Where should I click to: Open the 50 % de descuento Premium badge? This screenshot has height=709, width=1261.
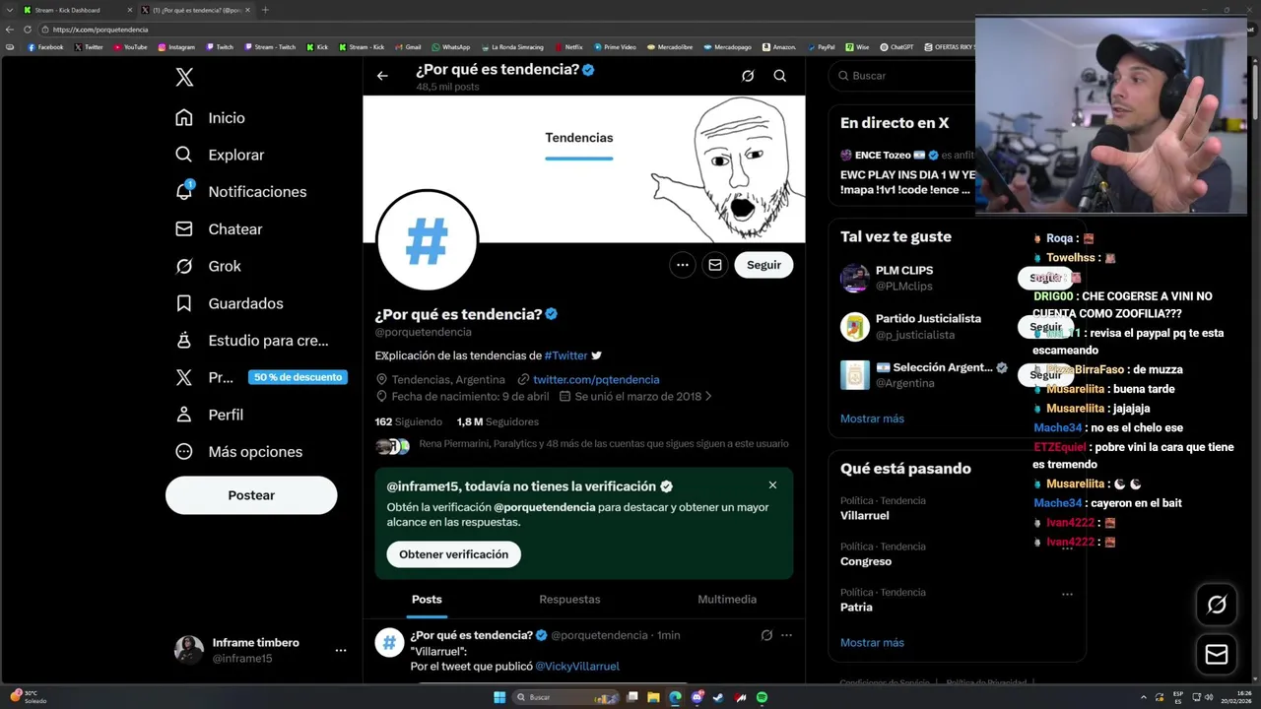(x=298, y=377)
